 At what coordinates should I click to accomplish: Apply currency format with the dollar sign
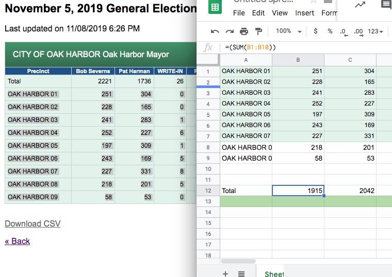316,31
